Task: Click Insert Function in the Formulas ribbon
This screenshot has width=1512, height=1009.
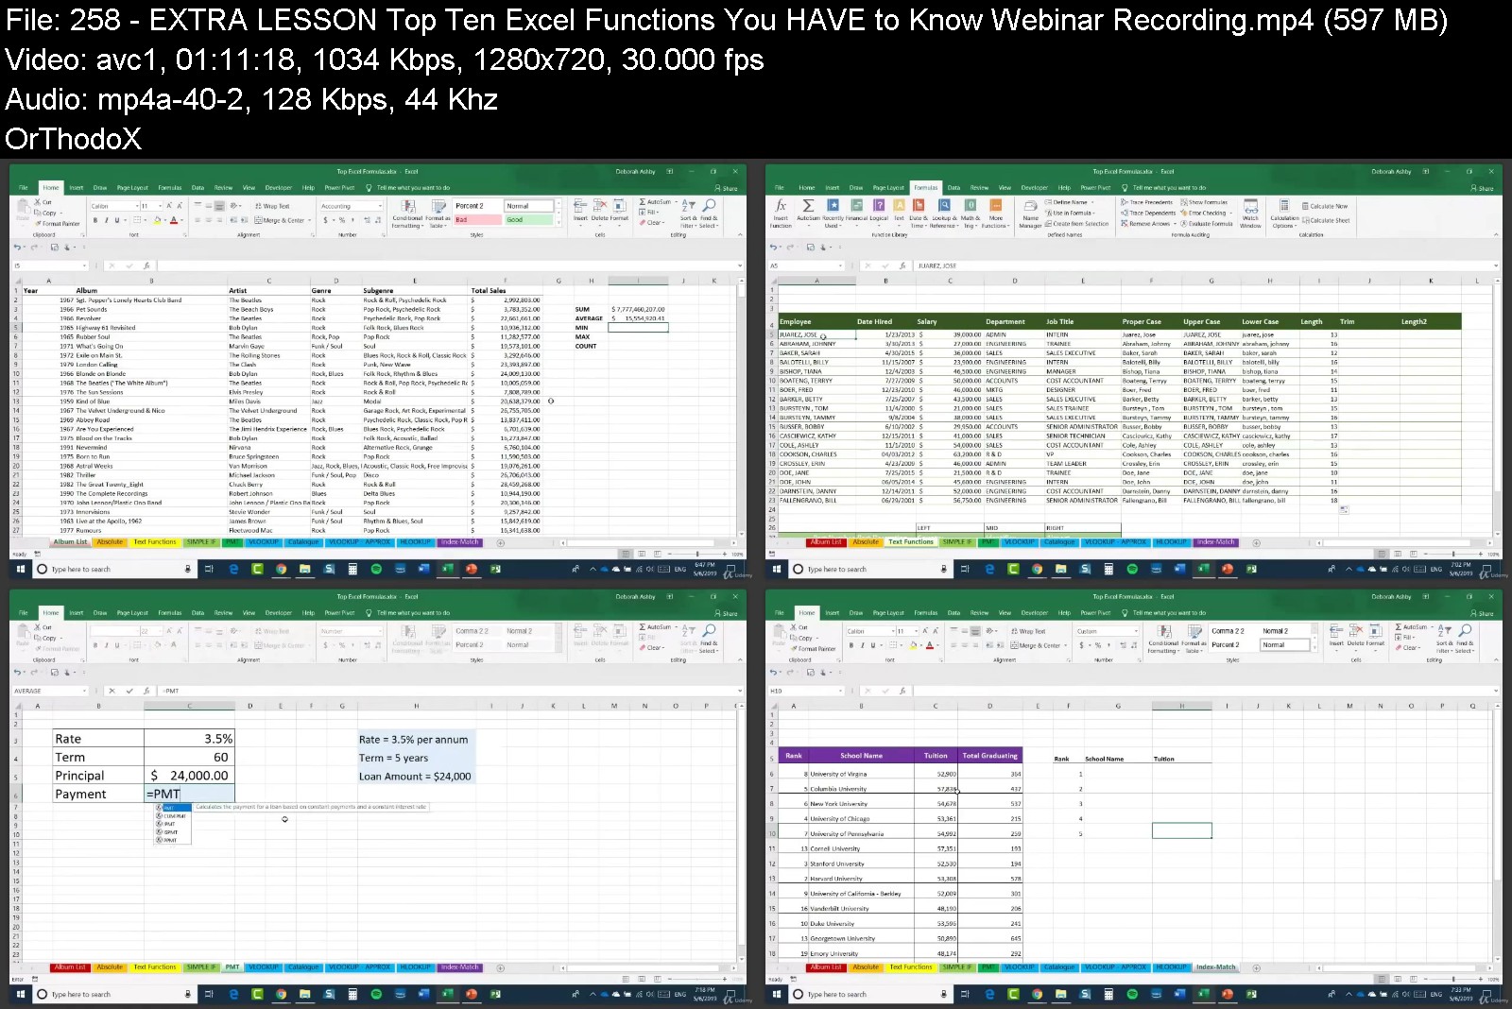Action: pos(781,213)
